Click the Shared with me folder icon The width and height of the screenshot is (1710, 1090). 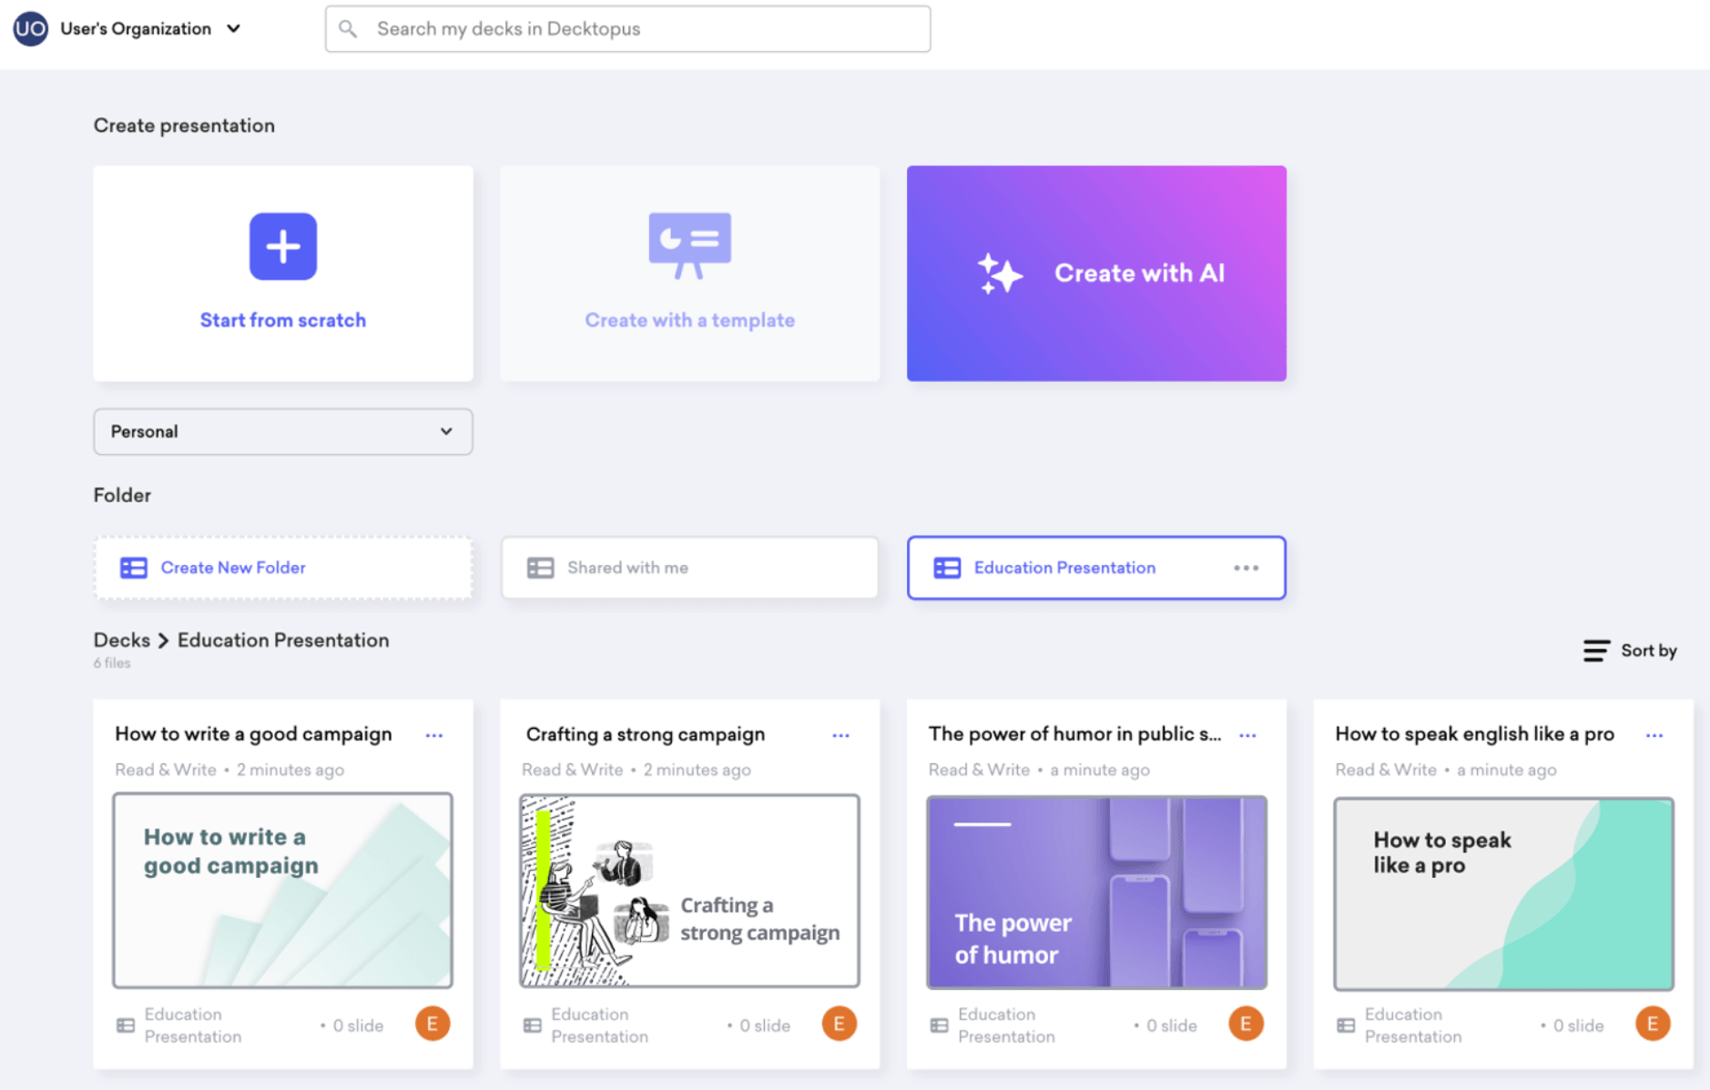pyautogui.click(x=540, y=568)
